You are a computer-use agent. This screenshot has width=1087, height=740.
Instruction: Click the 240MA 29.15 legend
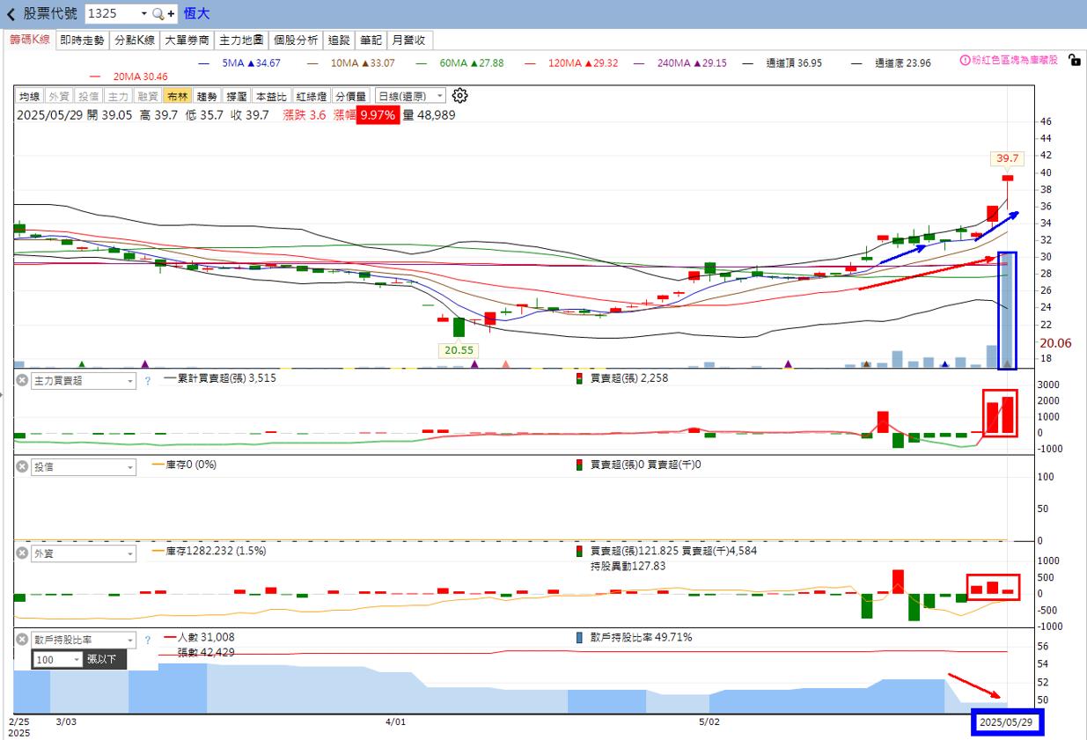[680, 63]
